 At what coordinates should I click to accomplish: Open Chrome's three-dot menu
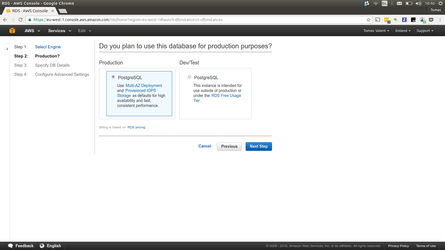click(x=440, y=20)
